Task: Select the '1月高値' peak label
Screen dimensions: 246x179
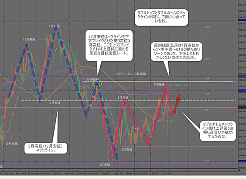Action: (54, 26)
